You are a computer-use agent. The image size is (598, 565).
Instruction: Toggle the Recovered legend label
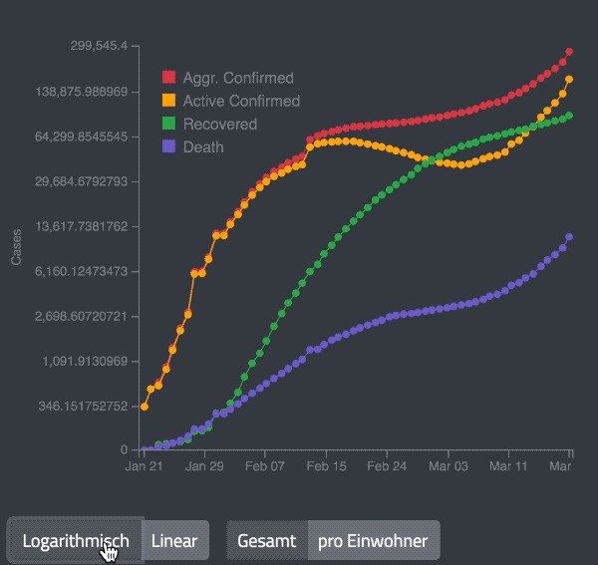click(220, 125)
